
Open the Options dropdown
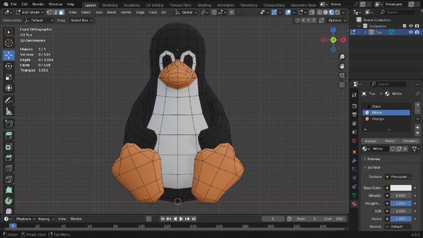tap(337, 20)
